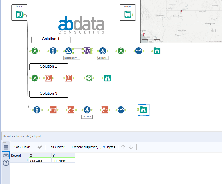Select the Transpose tool in Solution 3
The width and height of the screenshot is (222, 184).
(x=53, y=110)
